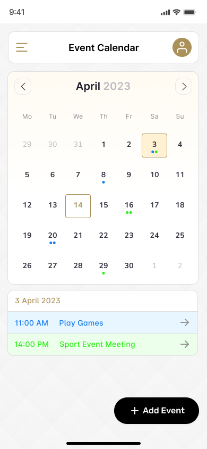
Task: Select date 30 in the last row
Action: coord(129,265)
